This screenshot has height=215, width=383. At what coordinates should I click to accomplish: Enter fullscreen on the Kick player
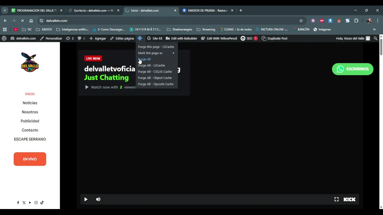pyautogui.click(x=336, y=199)
